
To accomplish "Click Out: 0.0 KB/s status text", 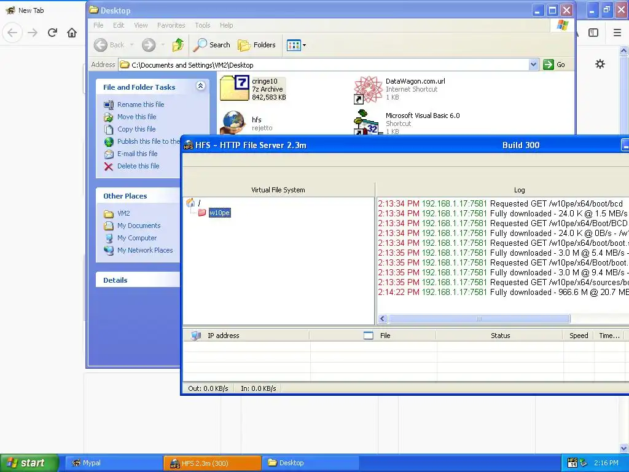I will tap(208, 388).
